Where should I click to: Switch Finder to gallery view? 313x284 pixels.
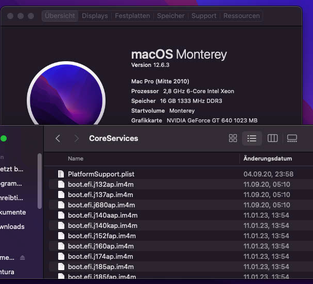tap(292, 138)
